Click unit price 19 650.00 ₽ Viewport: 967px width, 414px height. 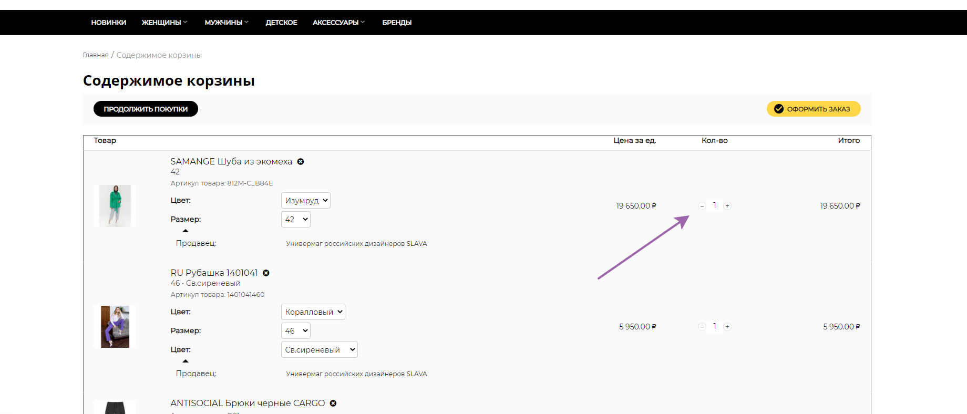point(636,206)
